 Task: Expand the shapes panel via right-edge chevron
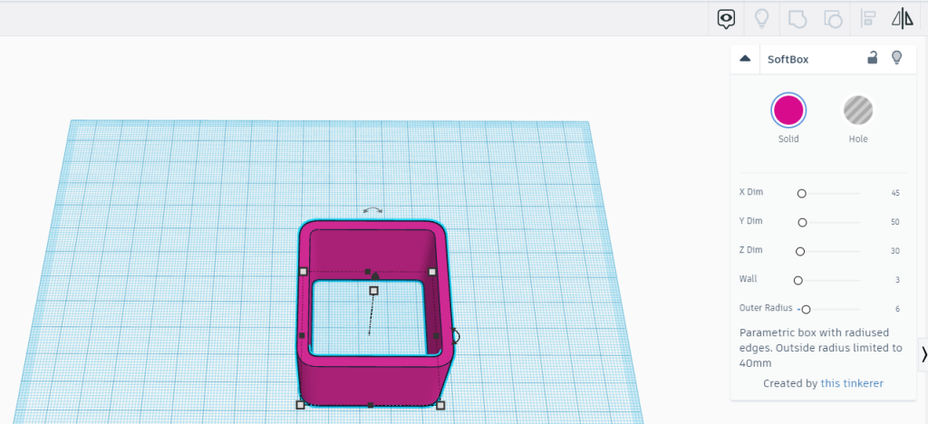point(923,354)
